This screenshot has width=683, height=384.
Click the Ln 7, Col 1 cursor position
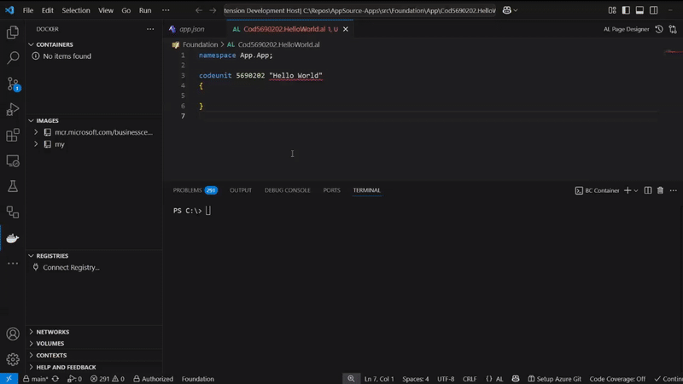pos(379,379)
